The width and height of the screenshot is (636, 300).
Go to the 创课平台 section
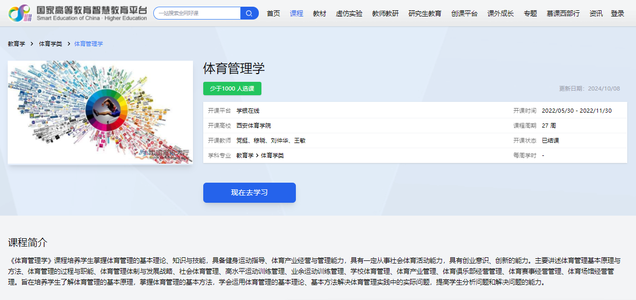pos(464,13)
